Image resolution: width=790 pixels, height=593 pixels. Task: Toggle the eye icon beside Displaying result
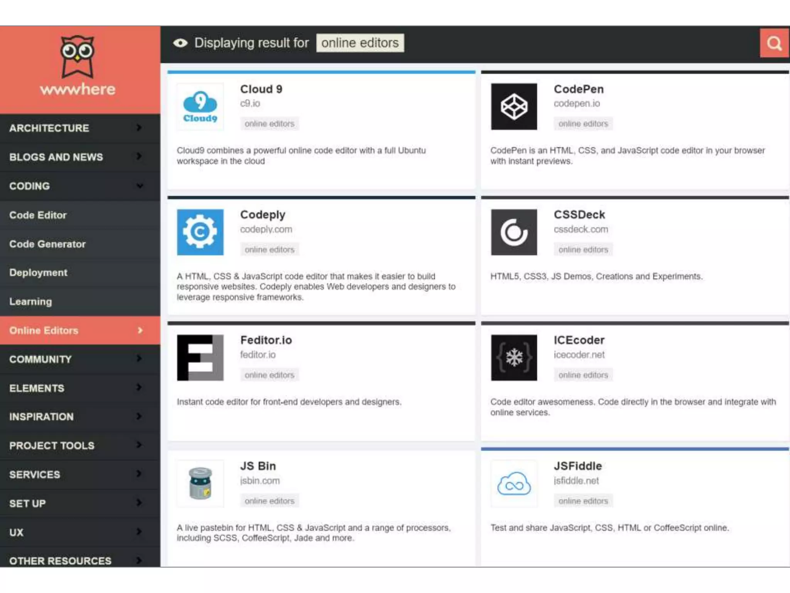coord(180,43)
